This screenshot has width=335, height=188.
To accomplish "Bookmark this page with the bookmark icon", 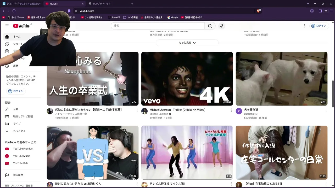I will pos(69,11).
